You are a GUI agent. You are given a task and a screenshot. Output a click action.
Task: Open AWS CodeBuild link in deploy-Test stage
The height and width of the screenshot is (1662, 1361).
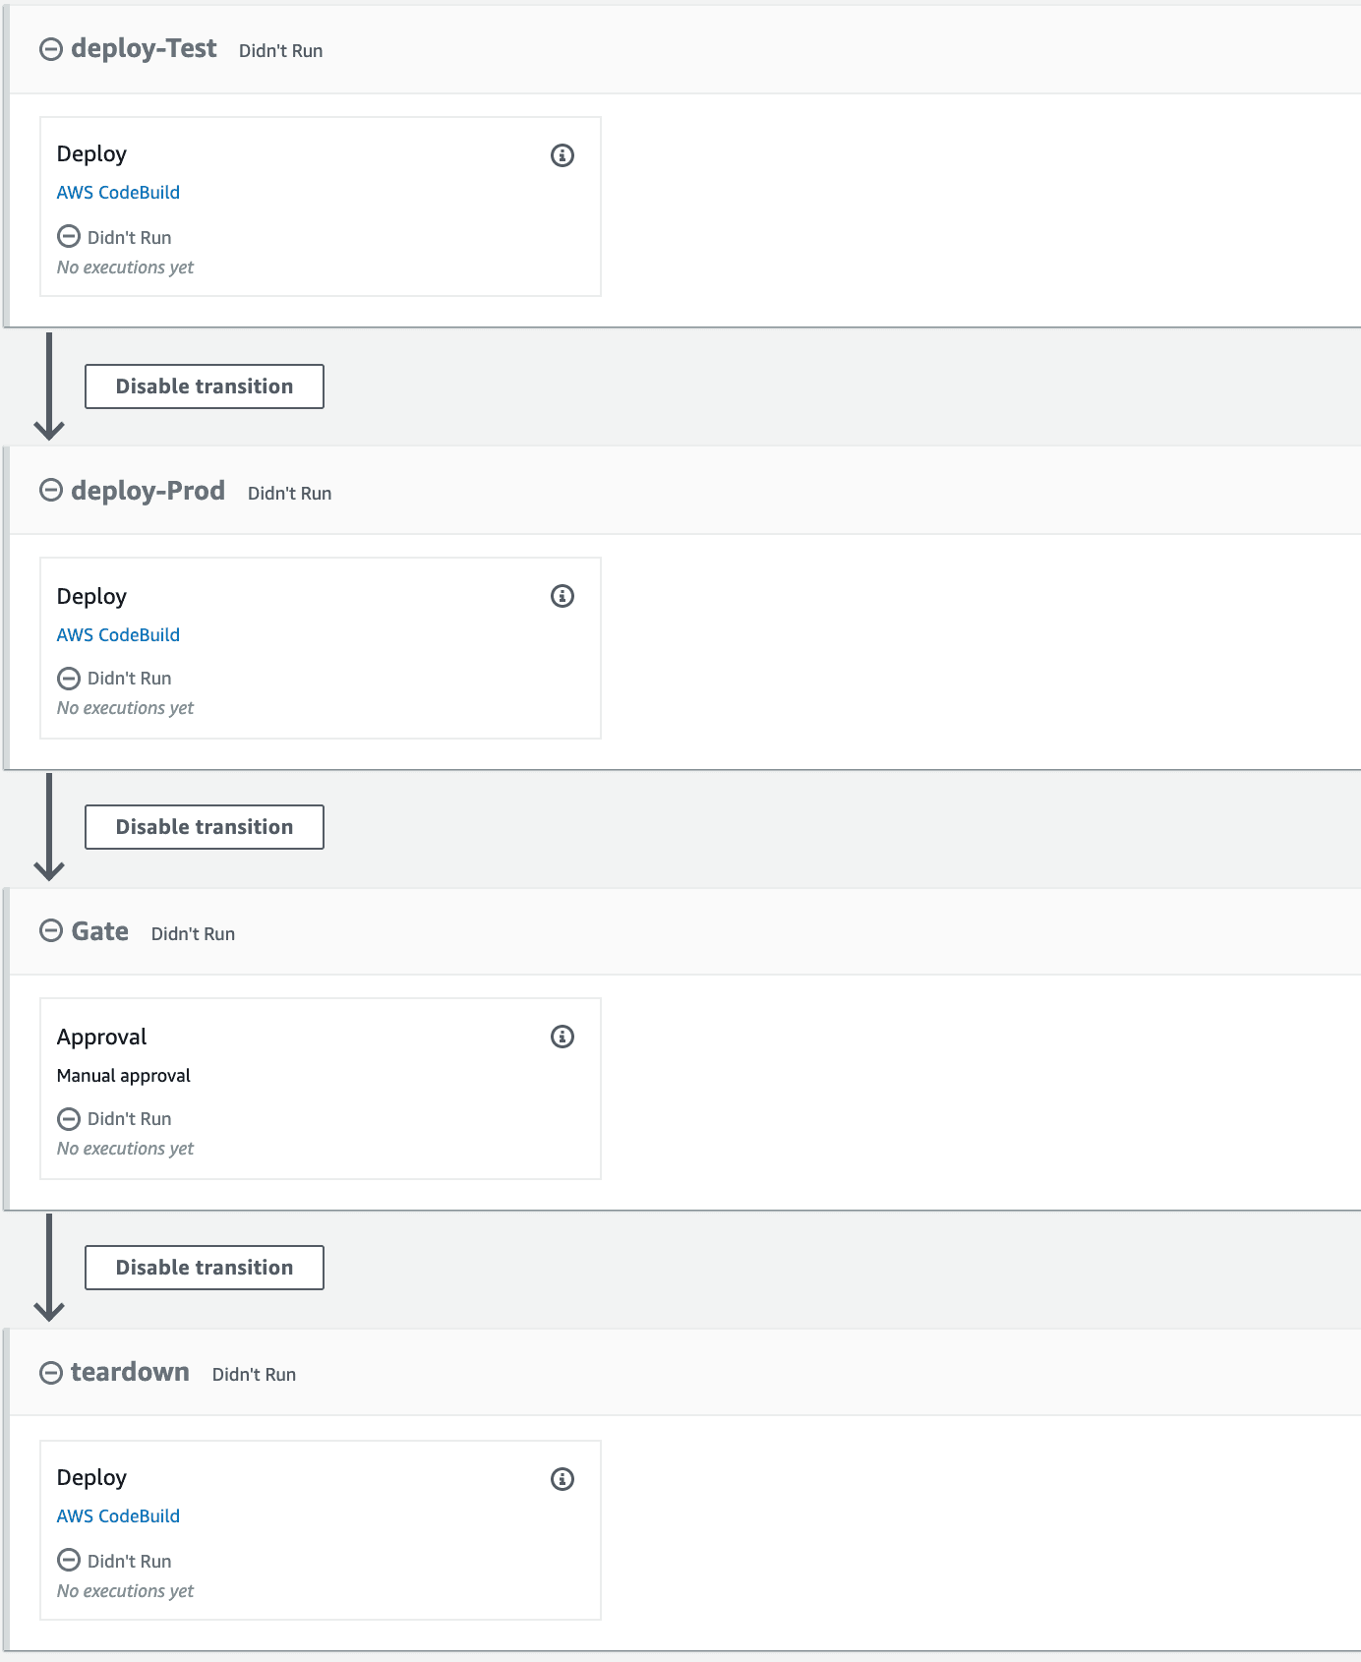(x=118, y=193)
